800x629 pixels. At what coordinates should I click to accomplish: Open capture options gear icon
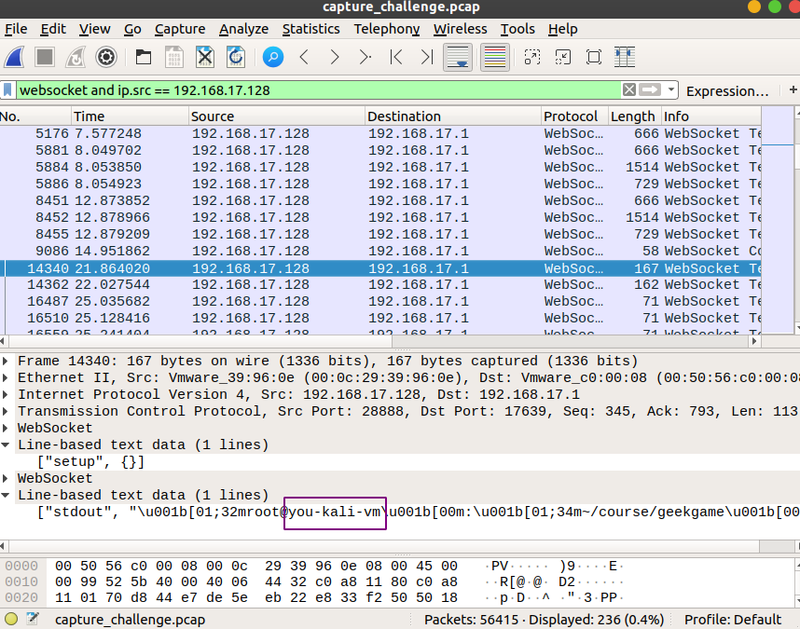(x=106, y=58)
